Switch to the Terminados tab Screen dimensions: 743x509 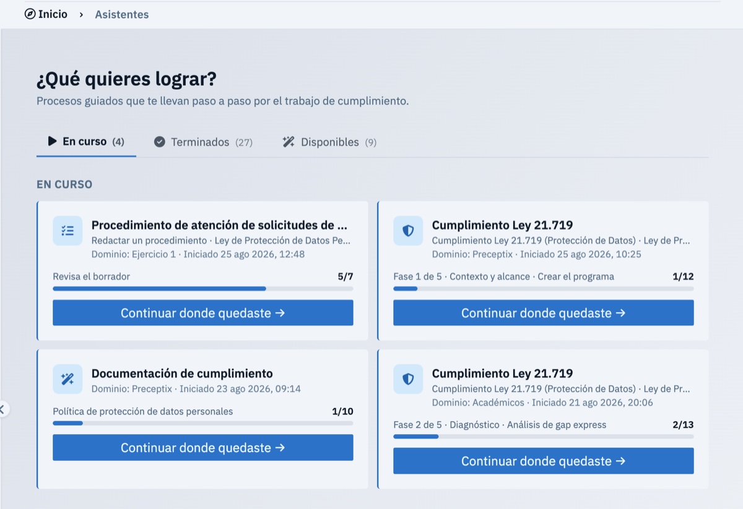(x=203, y=142)
